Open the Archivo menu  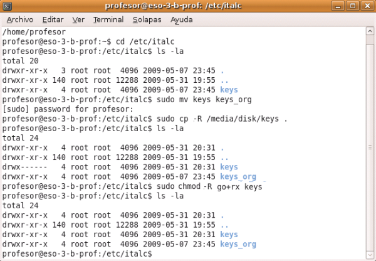19,19
